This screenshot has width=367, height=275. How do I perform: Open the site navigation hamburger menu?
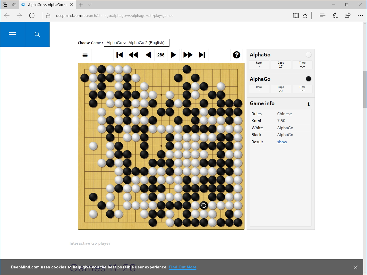point(13,34)
